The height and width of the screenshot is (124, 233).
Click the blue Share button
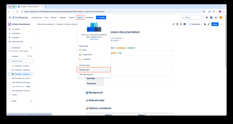tap(215, 24)
